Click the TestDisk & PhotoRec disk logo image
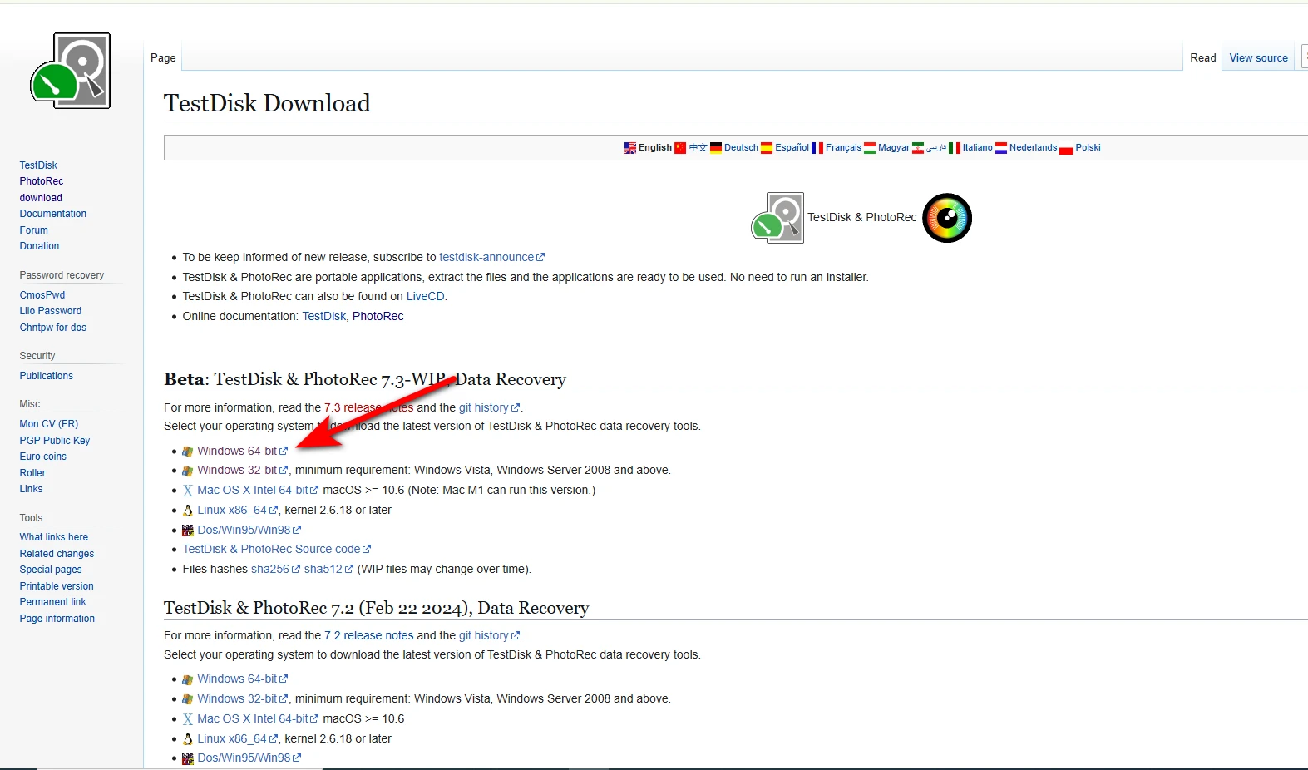 coord(777,218)
